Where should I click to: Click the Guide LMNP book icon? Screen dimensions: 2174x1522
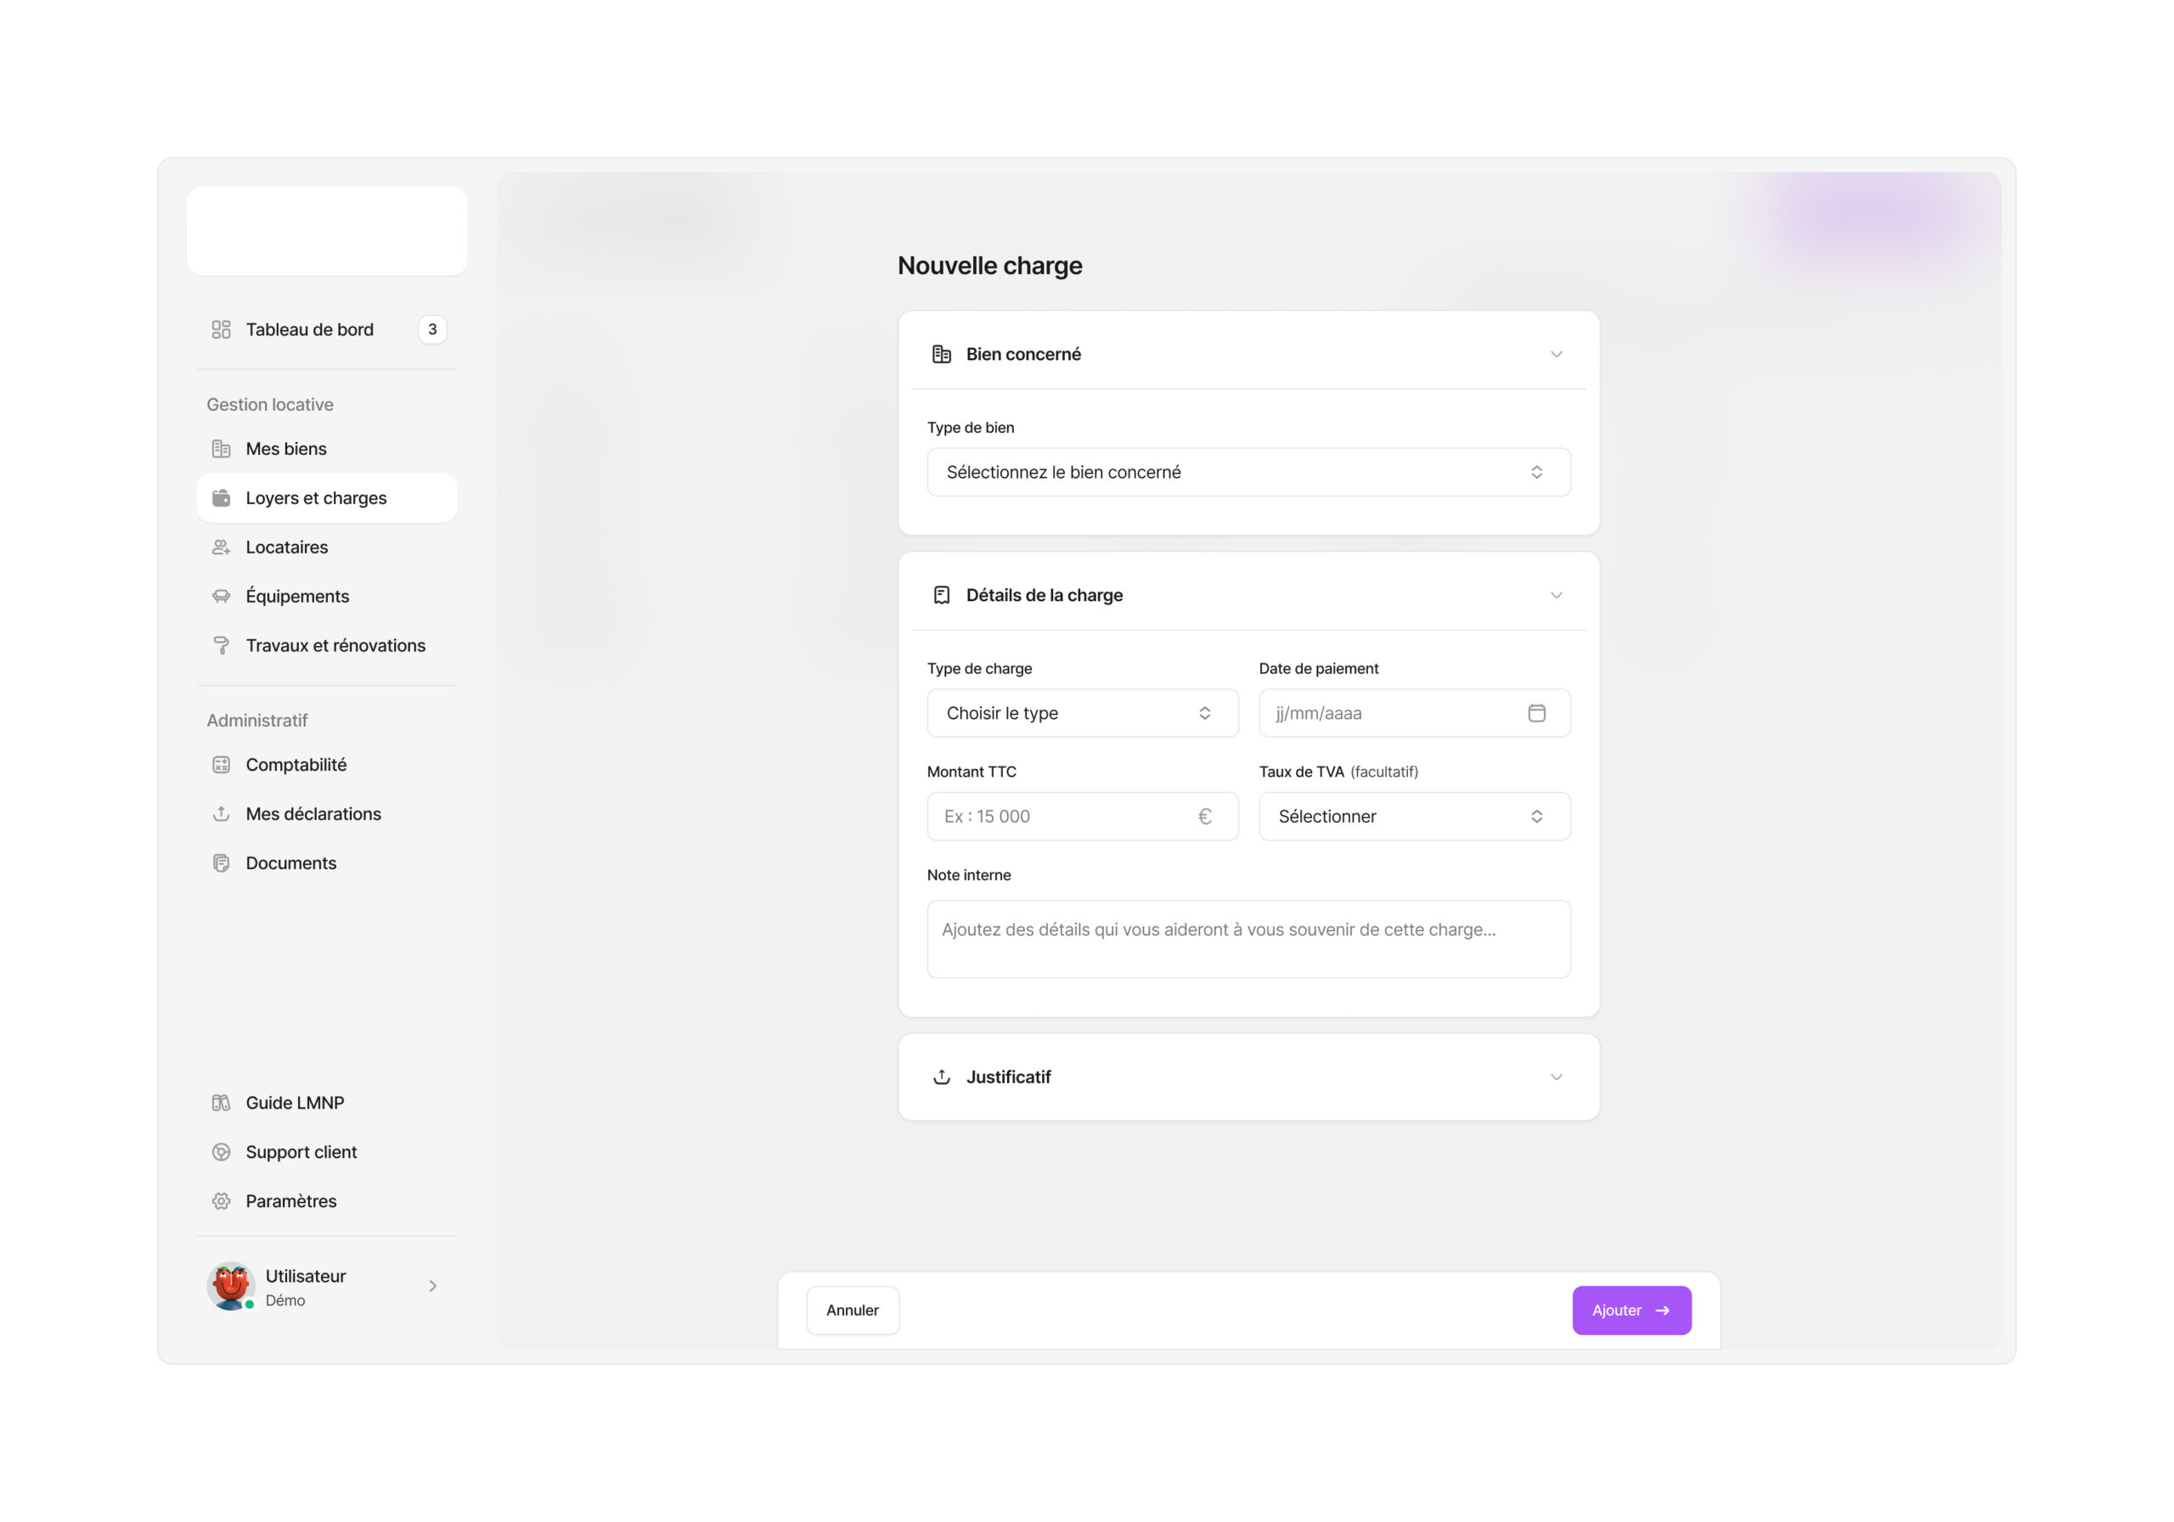221,1103
